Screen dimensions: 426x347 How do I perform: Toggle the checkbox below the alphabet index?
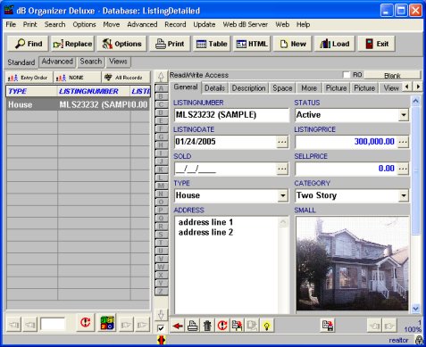point(161,328)
